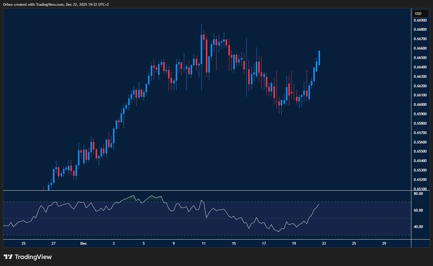This screenshot has height=266, width=433.
Task: Select the 19 date on time axis
Action: click(x=294, y=244)
